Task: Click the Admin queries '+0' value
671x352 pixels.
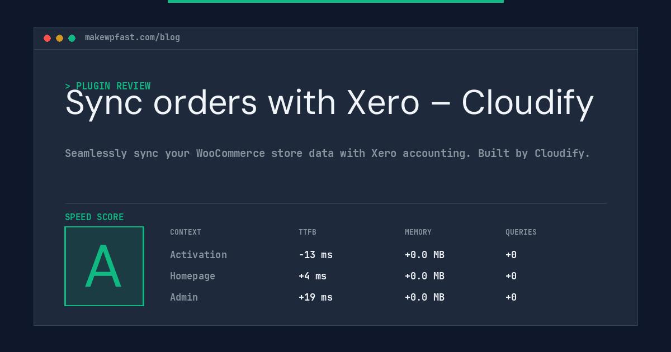Action: 511,297
